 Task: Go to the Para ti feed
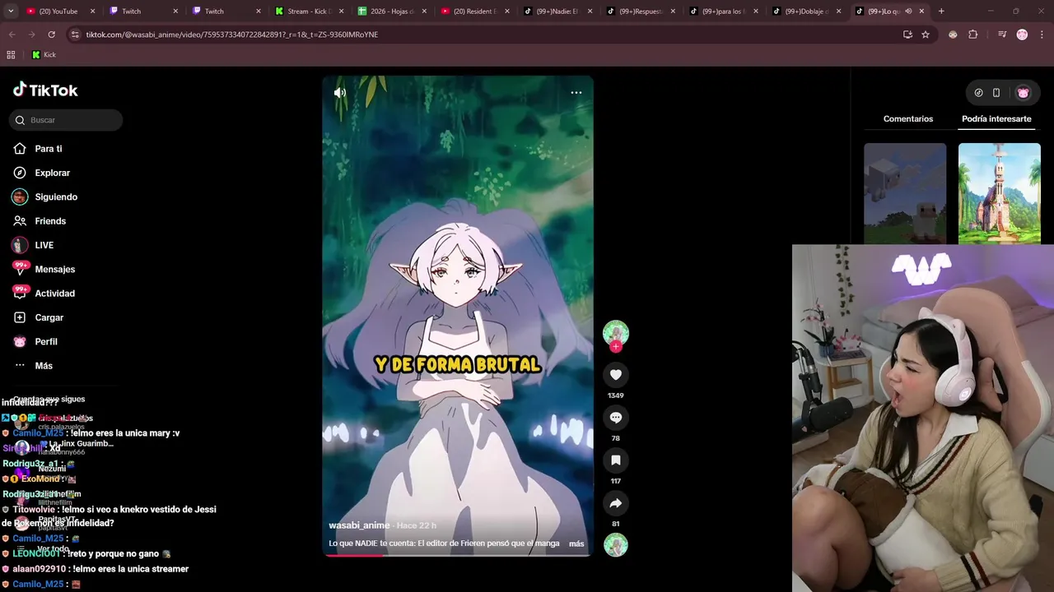49,149
